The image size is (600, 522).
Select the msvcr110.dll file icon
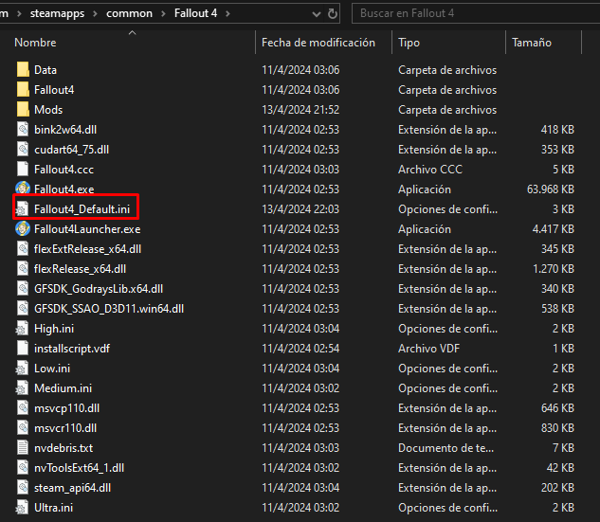[23, 427]
